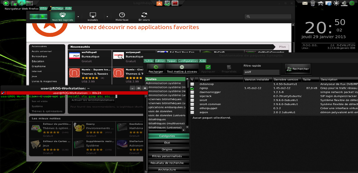Open the Tous les logiciels view in Logithèque
Image resolution: width=358 pixels, height=173 pixels.
pyautogui.click(x=62, y=17)
